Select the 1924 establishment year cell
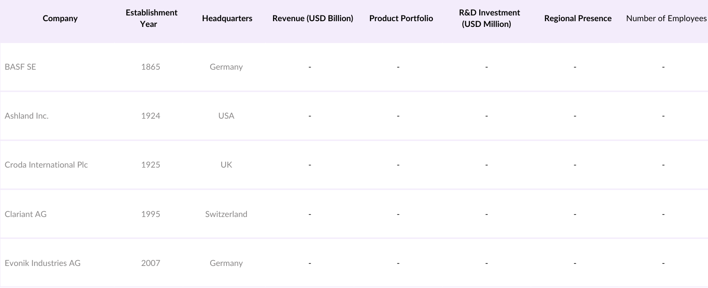 [x=150, y=116]
